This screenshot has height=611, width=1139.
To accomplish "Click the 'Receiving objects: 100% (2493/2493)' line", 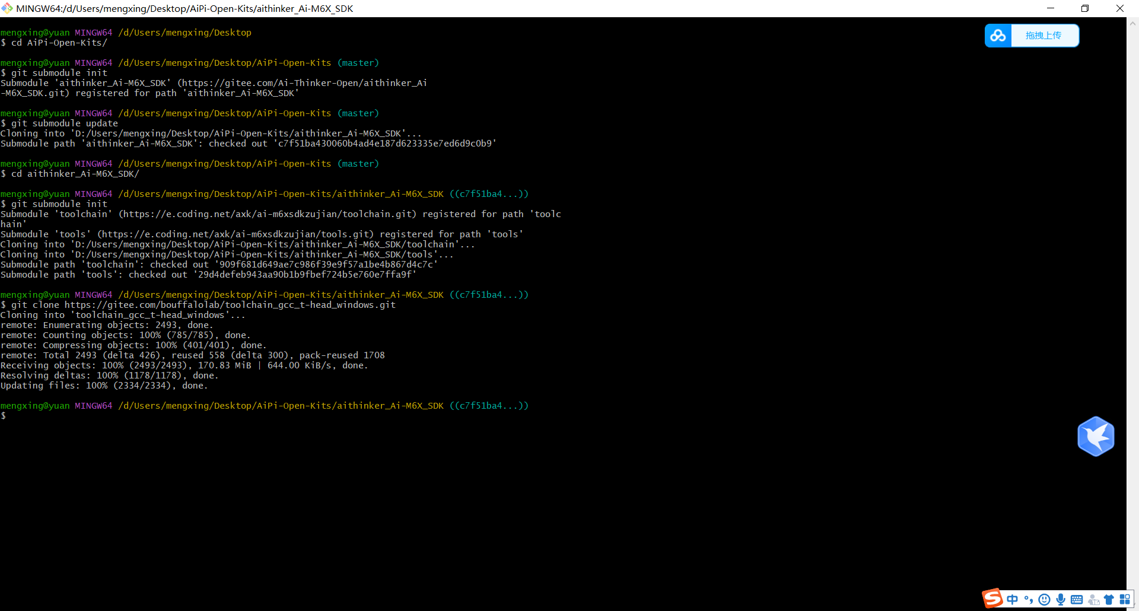I will click(x=184, y=365).
